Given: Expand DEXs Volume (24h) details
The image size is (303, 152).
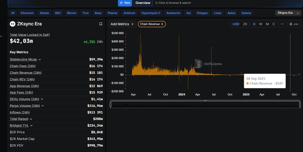Looking at the screenshot, I should pyautogui.click(x=42, y=99).
